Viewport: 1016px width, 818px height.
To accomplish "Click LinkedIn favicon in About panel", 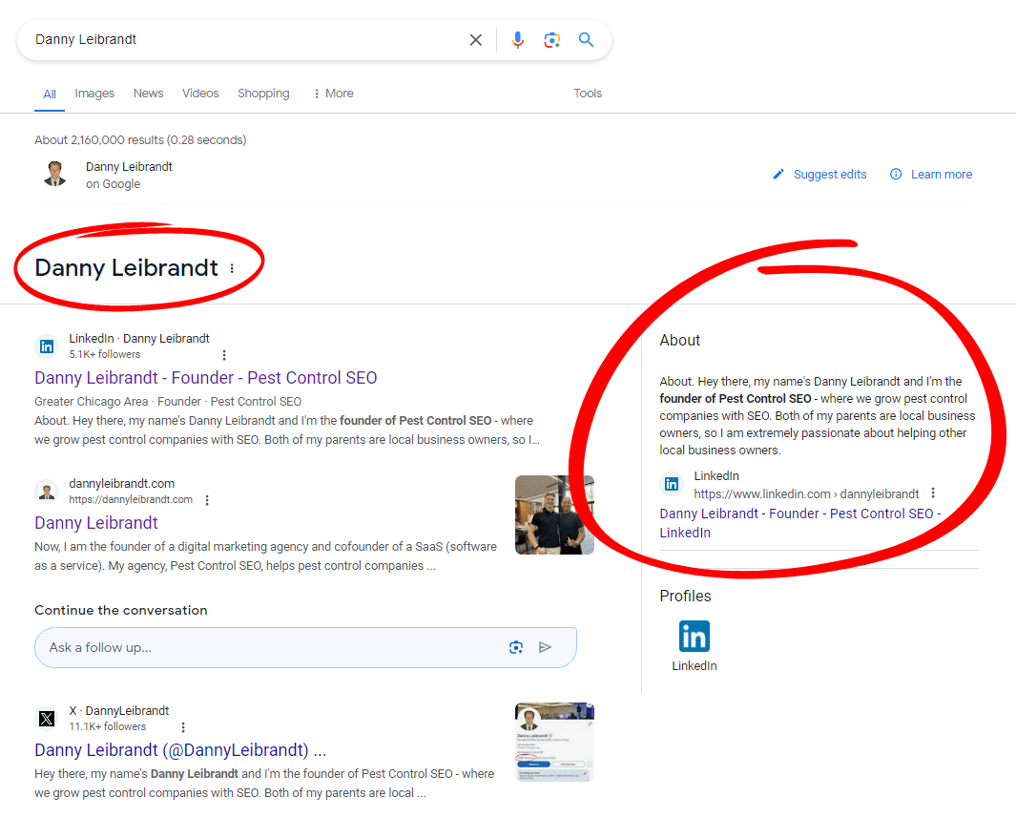I will point(672,484).
